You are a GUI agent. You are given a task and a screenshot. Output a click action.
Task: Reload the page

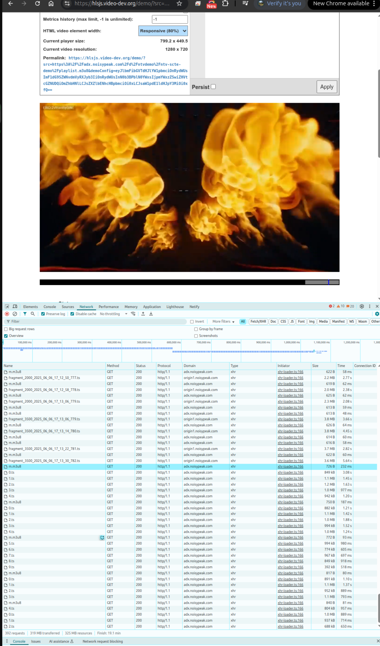[x=37, y=3]
